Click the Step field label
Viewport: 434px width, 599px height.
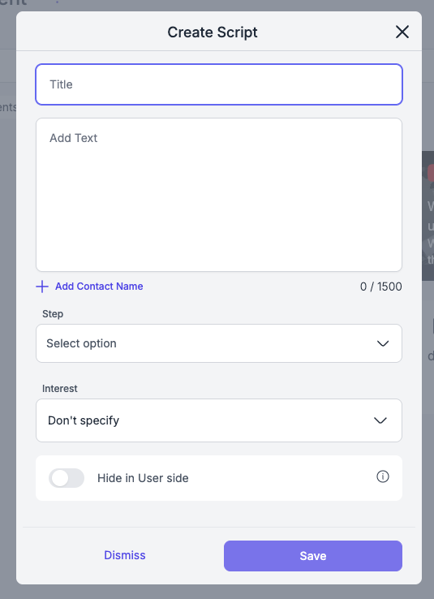tap(53, 314)
